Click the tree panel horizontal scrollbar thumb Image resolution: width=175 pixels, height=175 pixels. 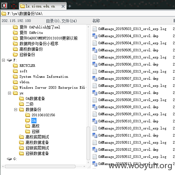[x=40, y=166]
